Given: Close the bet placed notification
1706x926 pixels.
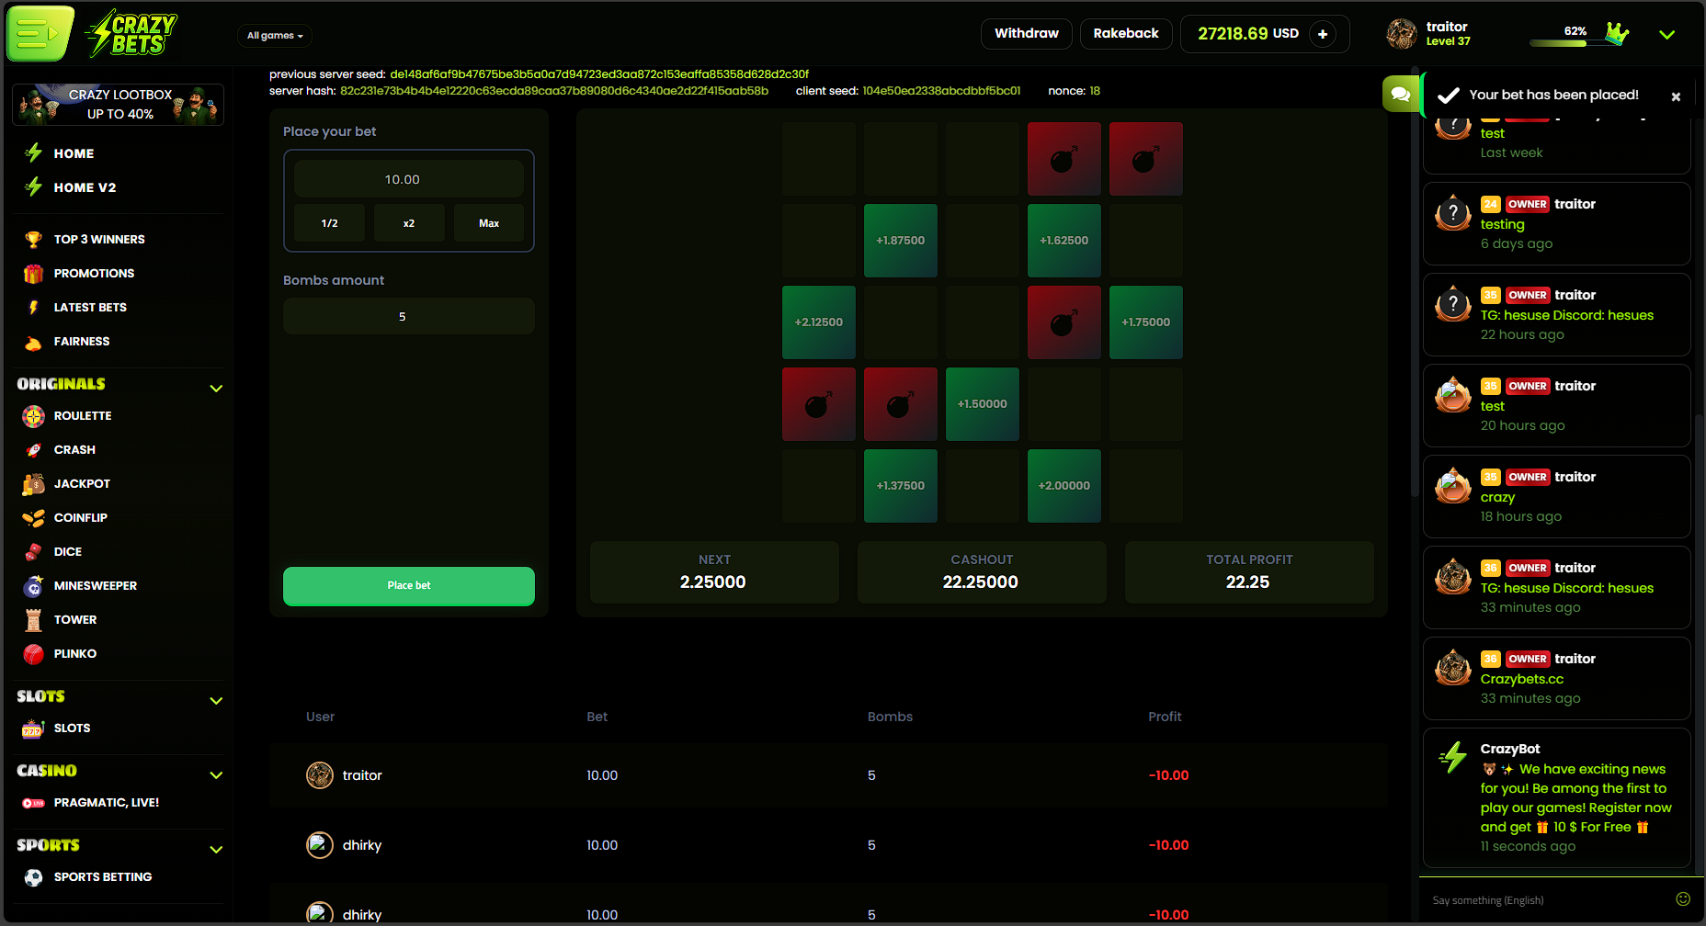Looking at the screenshot, I should [x=1676, y=96].
